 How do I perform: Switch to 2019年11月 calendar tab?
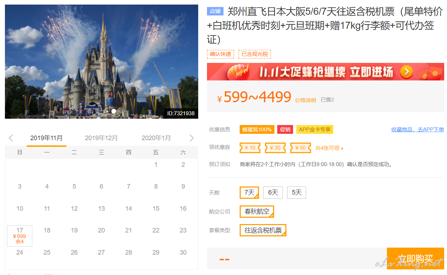coord(46,138)
